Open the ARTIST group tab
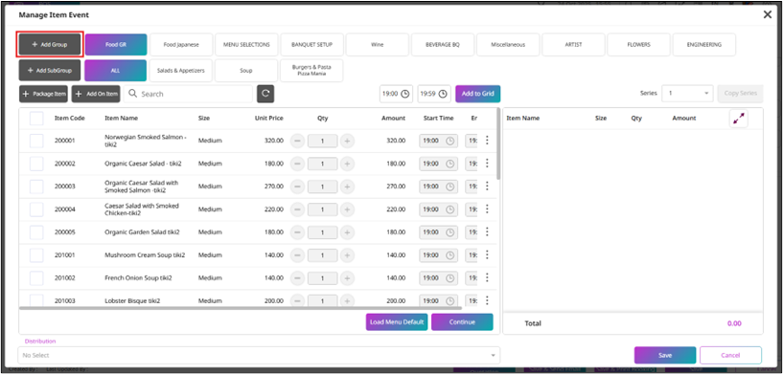The width and height of the screenshot is (783, 374). 573,44
